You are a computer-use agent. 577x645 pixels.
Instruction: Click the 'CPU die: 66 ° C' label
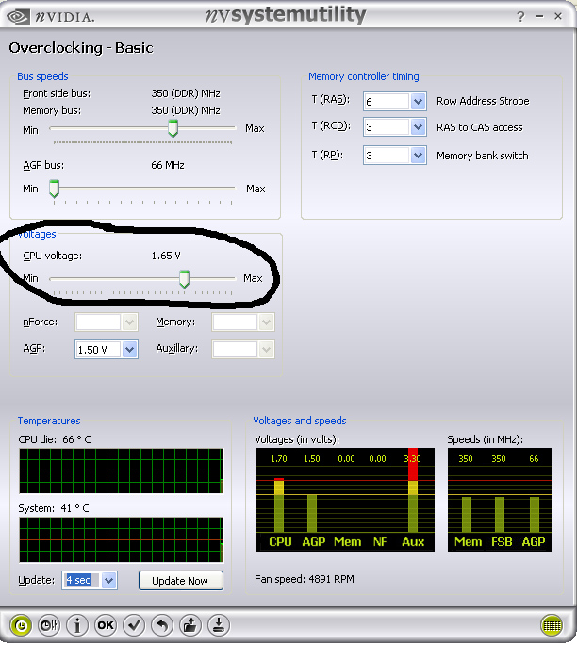pos(55,439)
